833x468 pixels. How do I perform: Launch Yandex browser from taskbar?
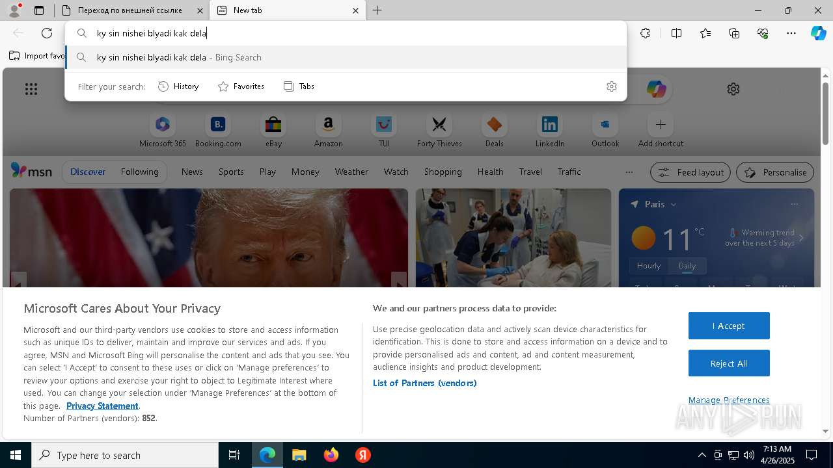pos(363,455)
